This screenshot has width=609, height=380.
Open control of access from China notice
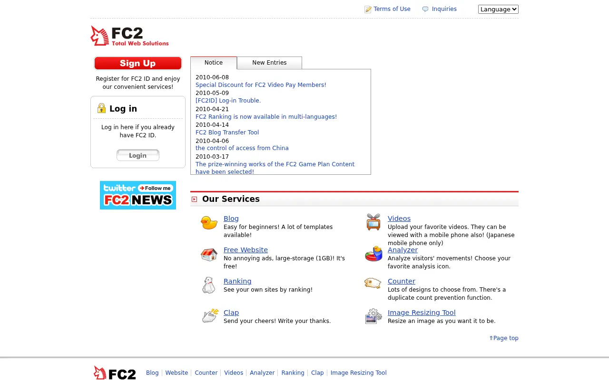pos(242,148)
